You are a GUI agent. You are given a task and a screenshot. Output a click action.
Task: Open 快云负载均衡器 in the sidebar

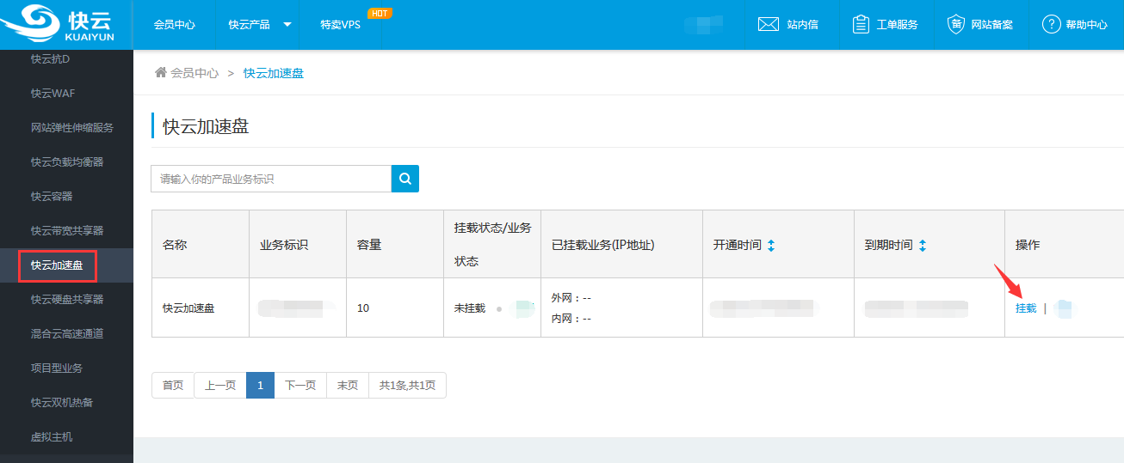coord(67,162)
